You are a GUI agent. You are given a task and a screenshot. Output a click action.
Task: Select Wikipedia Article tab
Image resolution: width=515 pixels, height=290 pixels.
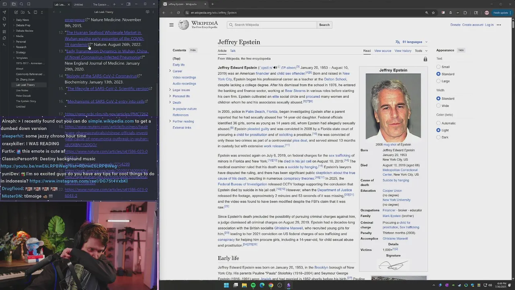tap(222, 51)
